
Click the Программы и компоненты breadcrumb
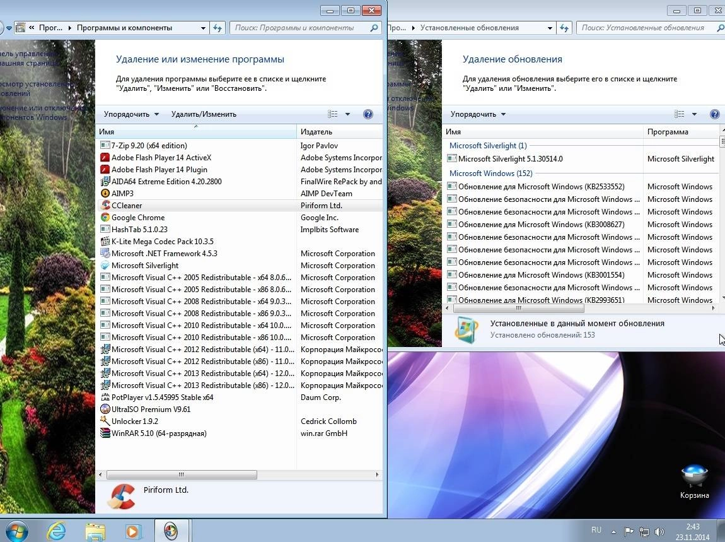[124, 28]
